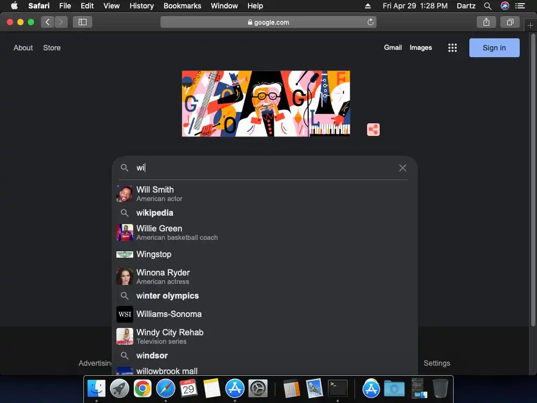The height and width of the screenshot is (403, 537).
Task: Open the Dartz user menu
Action: [466, 6]
